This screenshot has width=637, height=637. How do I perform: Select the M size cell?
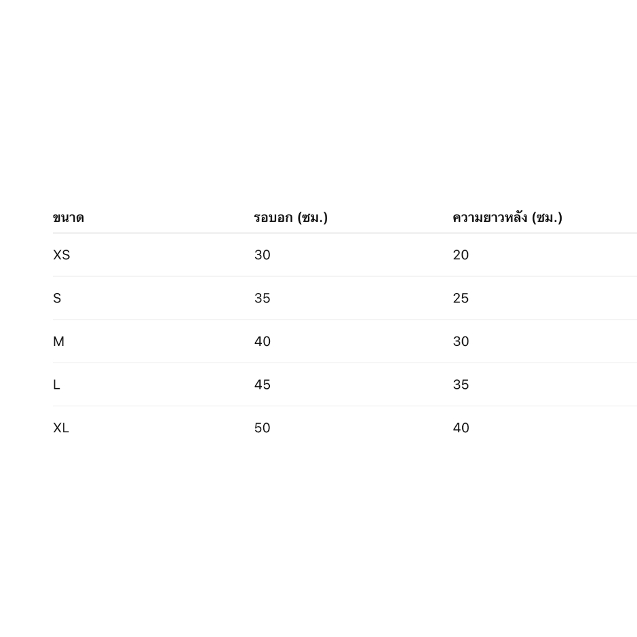coord(58,342)
